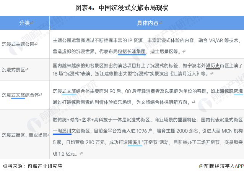244x174 pixels.
Task: Select the 分类 column header
Action: tap(24, 23)
